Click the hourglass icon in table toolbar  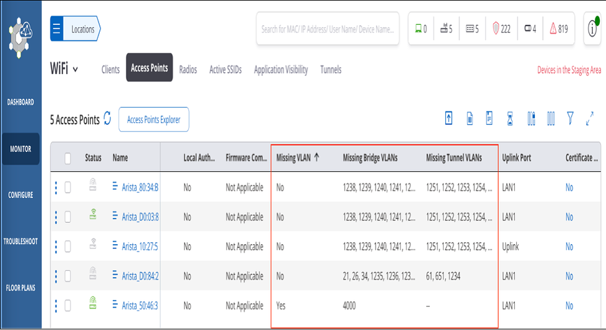point(510,118)
